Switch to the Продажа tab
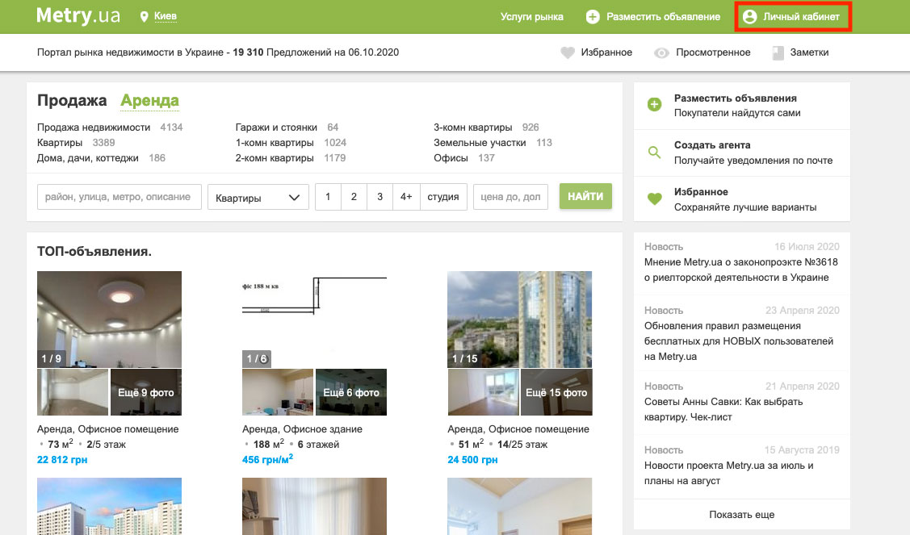This screenshot has width=910, height=535. pos(72,101)
